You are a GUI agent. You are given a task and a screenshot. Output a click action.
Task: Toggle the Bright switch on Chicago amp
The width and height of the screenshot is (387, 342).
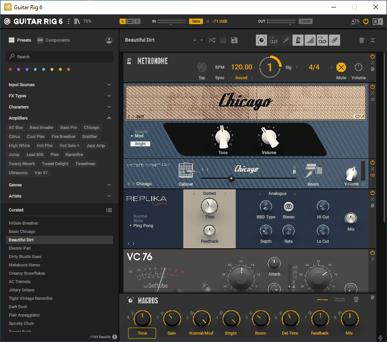140,144
